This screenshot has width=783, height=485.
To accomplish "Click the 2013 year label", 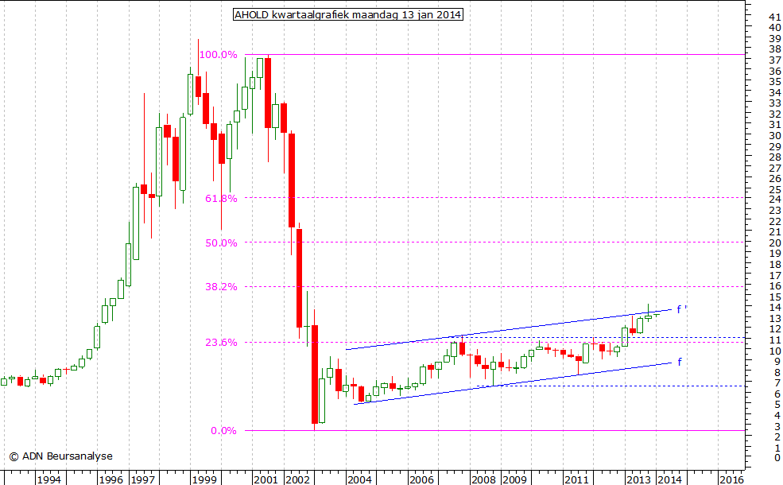I will click(638, 479).
